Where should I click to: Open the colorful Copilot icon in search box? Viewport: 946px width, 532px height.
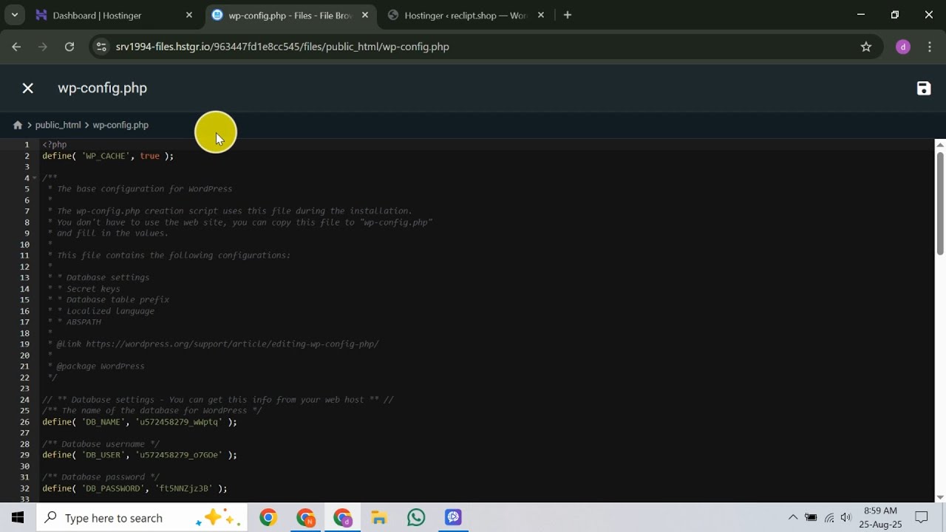coord(217,518)
